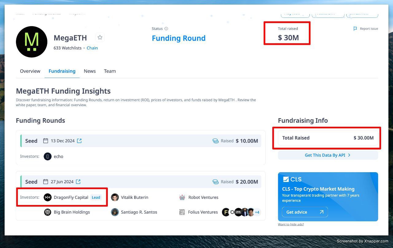Click the Folius Ventures icon
Screen dimensions: 393x248
182,212
